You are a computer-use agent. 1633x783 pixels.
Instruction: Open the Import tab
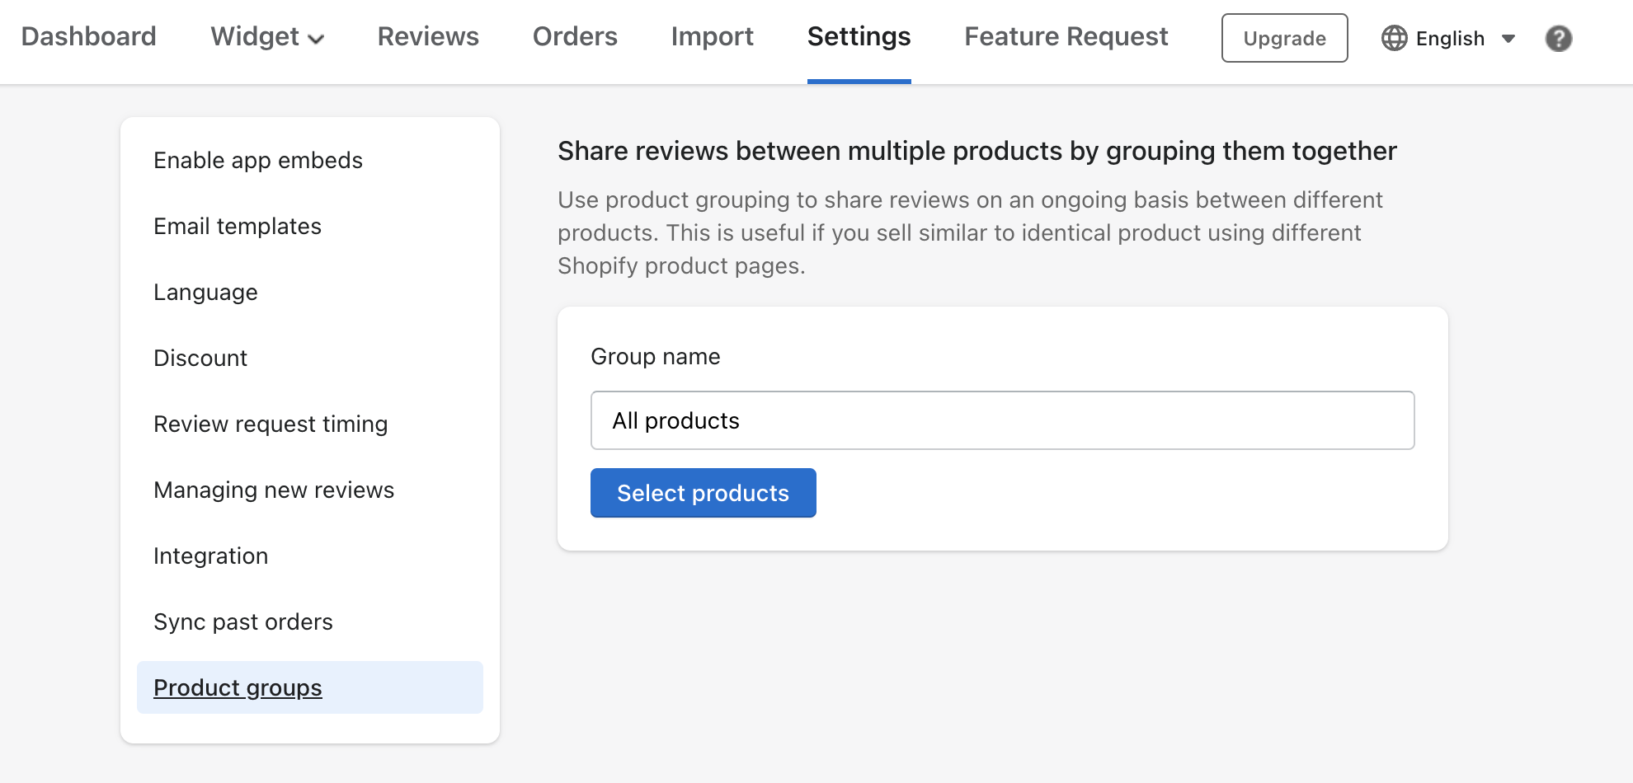tap(712, 36)
